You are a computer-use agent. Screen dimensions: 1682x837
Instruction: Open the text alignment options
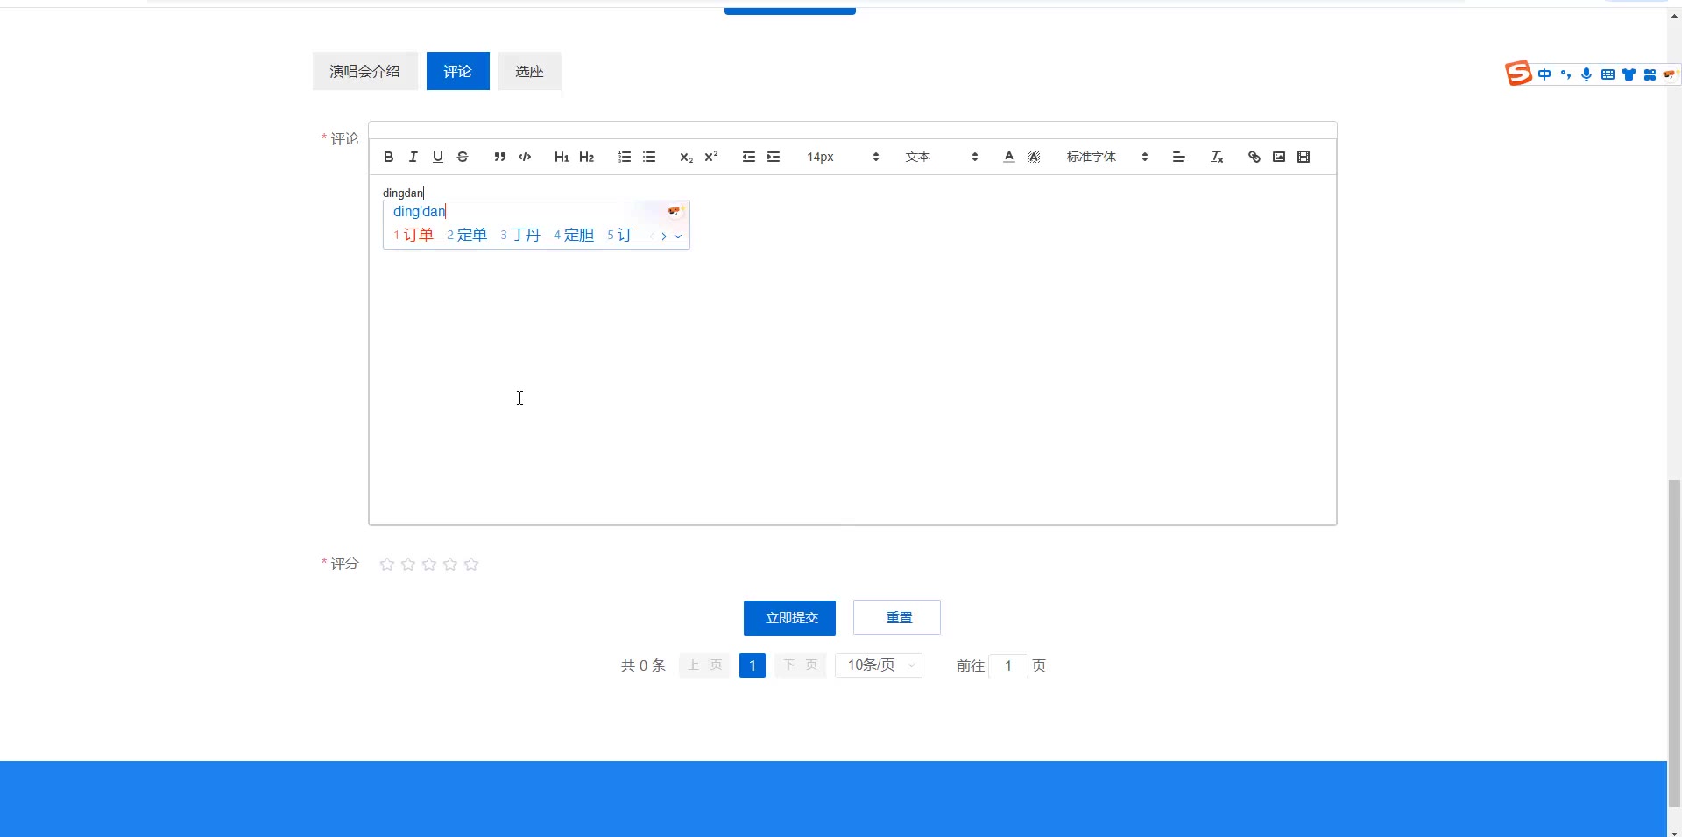point(1179,157)
